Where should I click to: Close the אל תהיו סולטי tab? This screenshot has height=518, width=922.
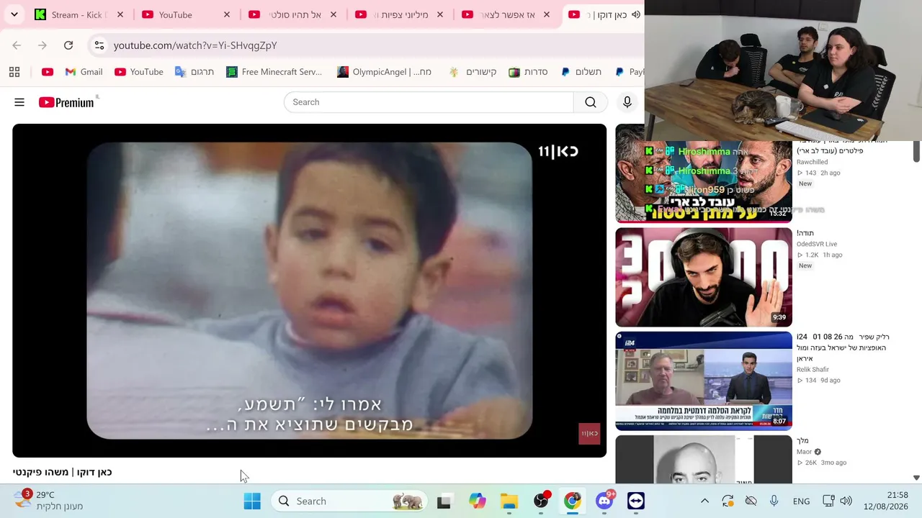(x=334, y=14)
